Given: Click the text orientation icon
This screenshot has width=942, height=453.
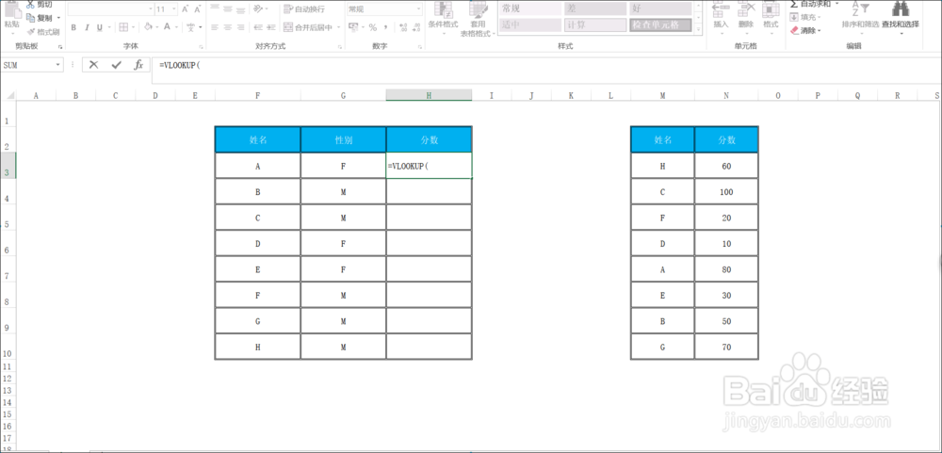Looking at the screenshot, I should 258,9.
